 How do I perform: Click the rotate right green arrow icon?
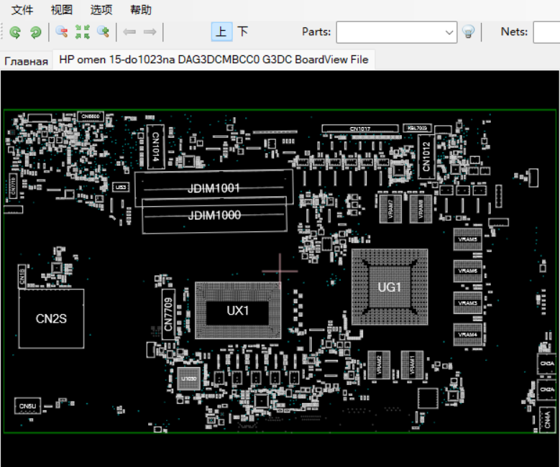tap(35, 32)
